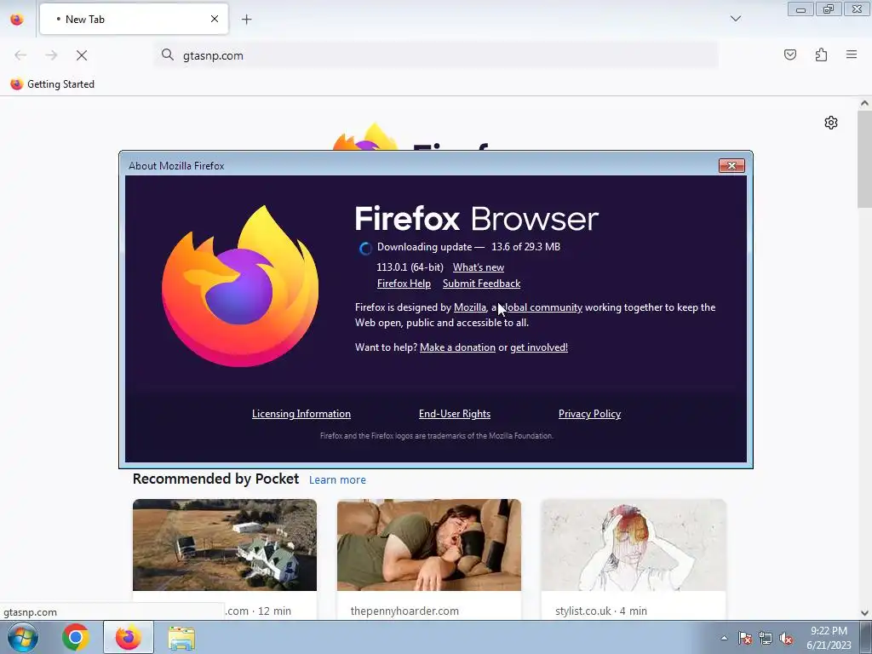Open Licensing Information
This screenshot has height=654, width=872.
point(301,414)
